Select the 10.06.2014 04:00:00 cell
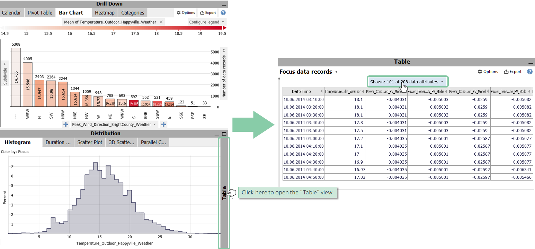The width and height of the screenshot is (535, 249). (303, 138)
